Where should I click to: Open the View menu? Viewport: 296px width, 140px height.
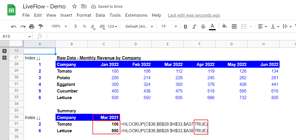(51, 15)
